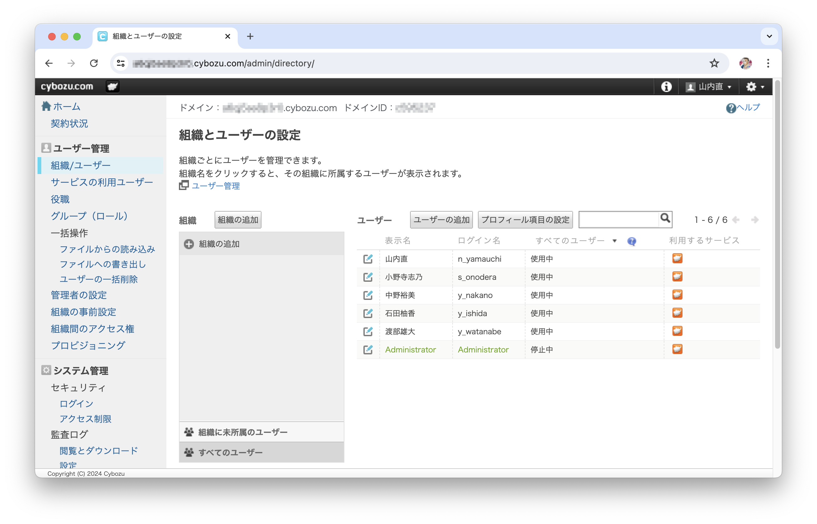The width and height of the screenshot is (817, 524).
Task: Open the Chrome profile avatar
Action: pos(745,63)
